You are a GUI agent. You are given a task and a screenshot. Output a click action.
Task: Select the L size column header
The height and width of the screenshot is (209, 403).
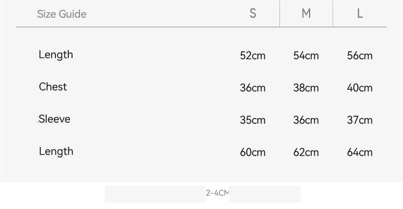360,13
